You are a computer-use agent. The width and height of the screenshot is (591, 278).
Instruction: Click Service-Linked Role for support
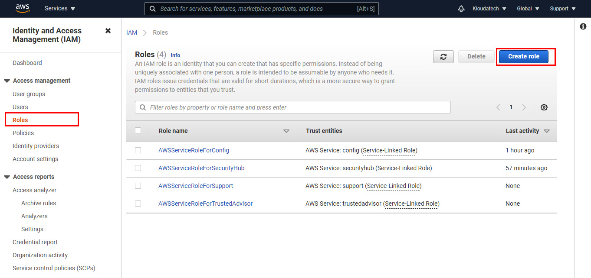pyautogui.click(x=394, y=186)
